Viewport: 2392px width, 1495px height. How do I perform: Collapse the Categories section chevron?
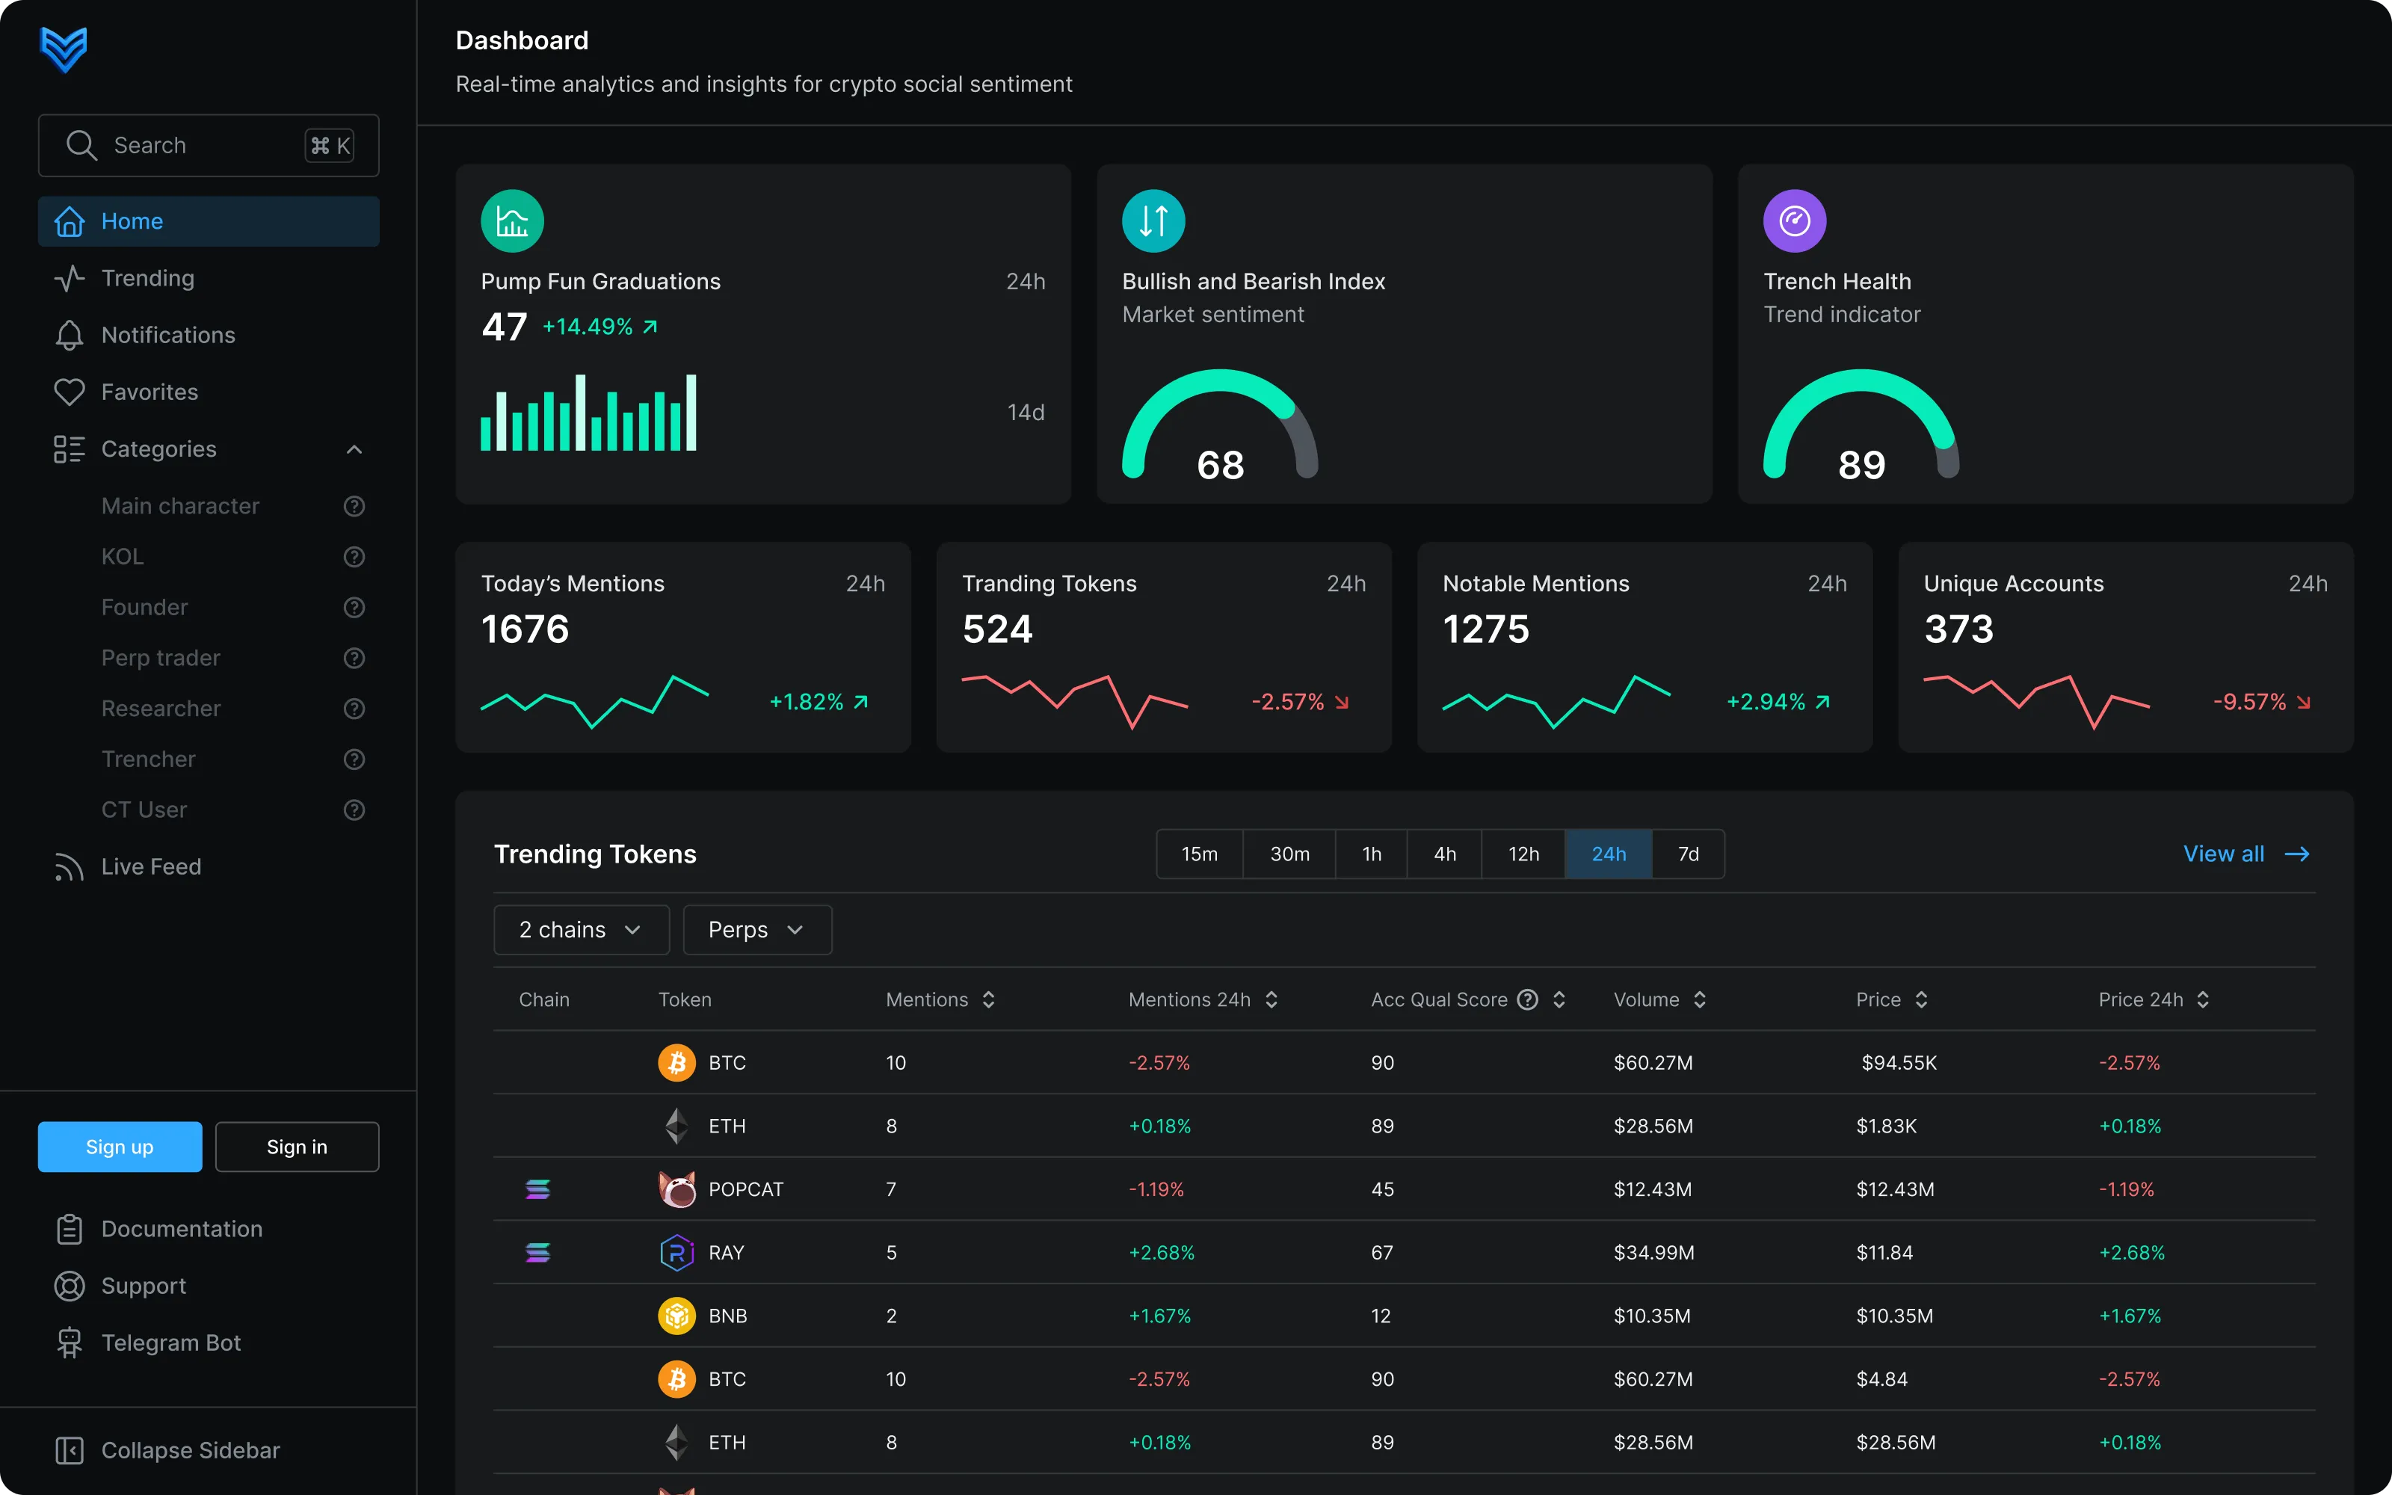coord(354,450)
